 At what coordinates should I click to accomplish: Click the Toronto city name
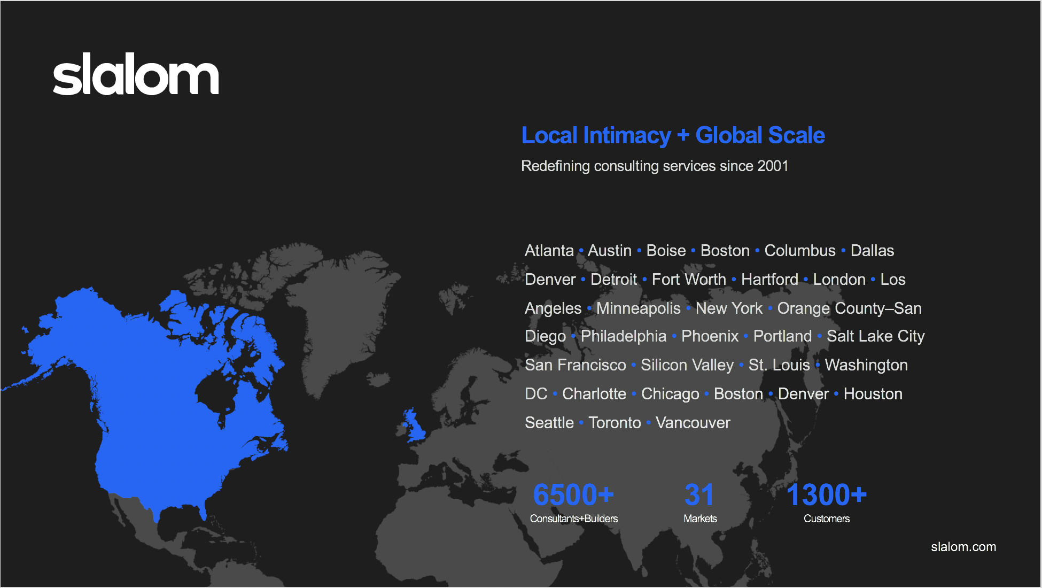(x=615, y=423)
